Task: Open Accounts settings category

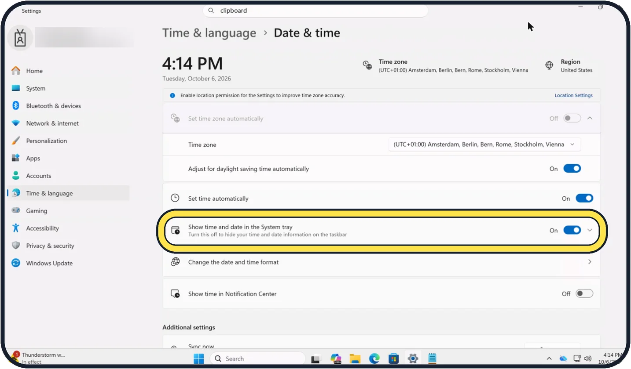Action: (68, 176)
